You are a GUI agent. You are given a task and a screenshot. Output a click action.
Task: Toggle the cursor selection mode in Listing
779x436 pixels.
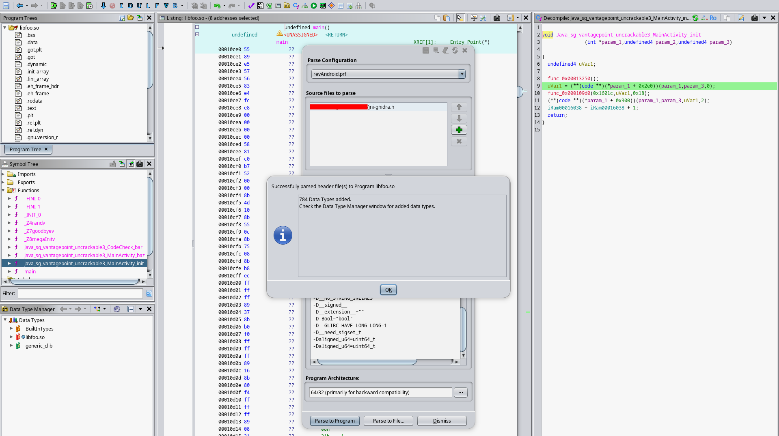(x=460, y=18)
